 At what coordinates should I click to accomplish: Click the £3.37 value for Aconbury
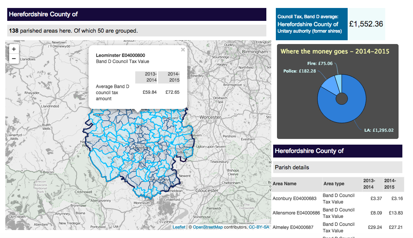376,199
